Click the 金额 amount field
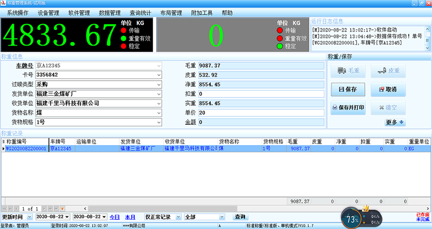 click(x=261, y=122)
